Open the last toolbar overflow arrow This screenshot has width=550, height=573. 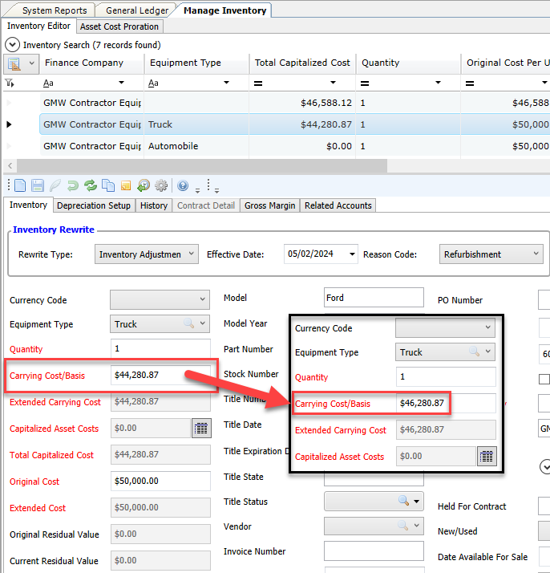(x=216, y=190)
